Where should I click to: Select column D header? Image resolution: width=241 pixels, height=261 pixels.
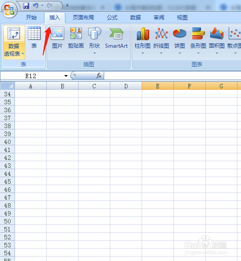click(x=126, y=86)
